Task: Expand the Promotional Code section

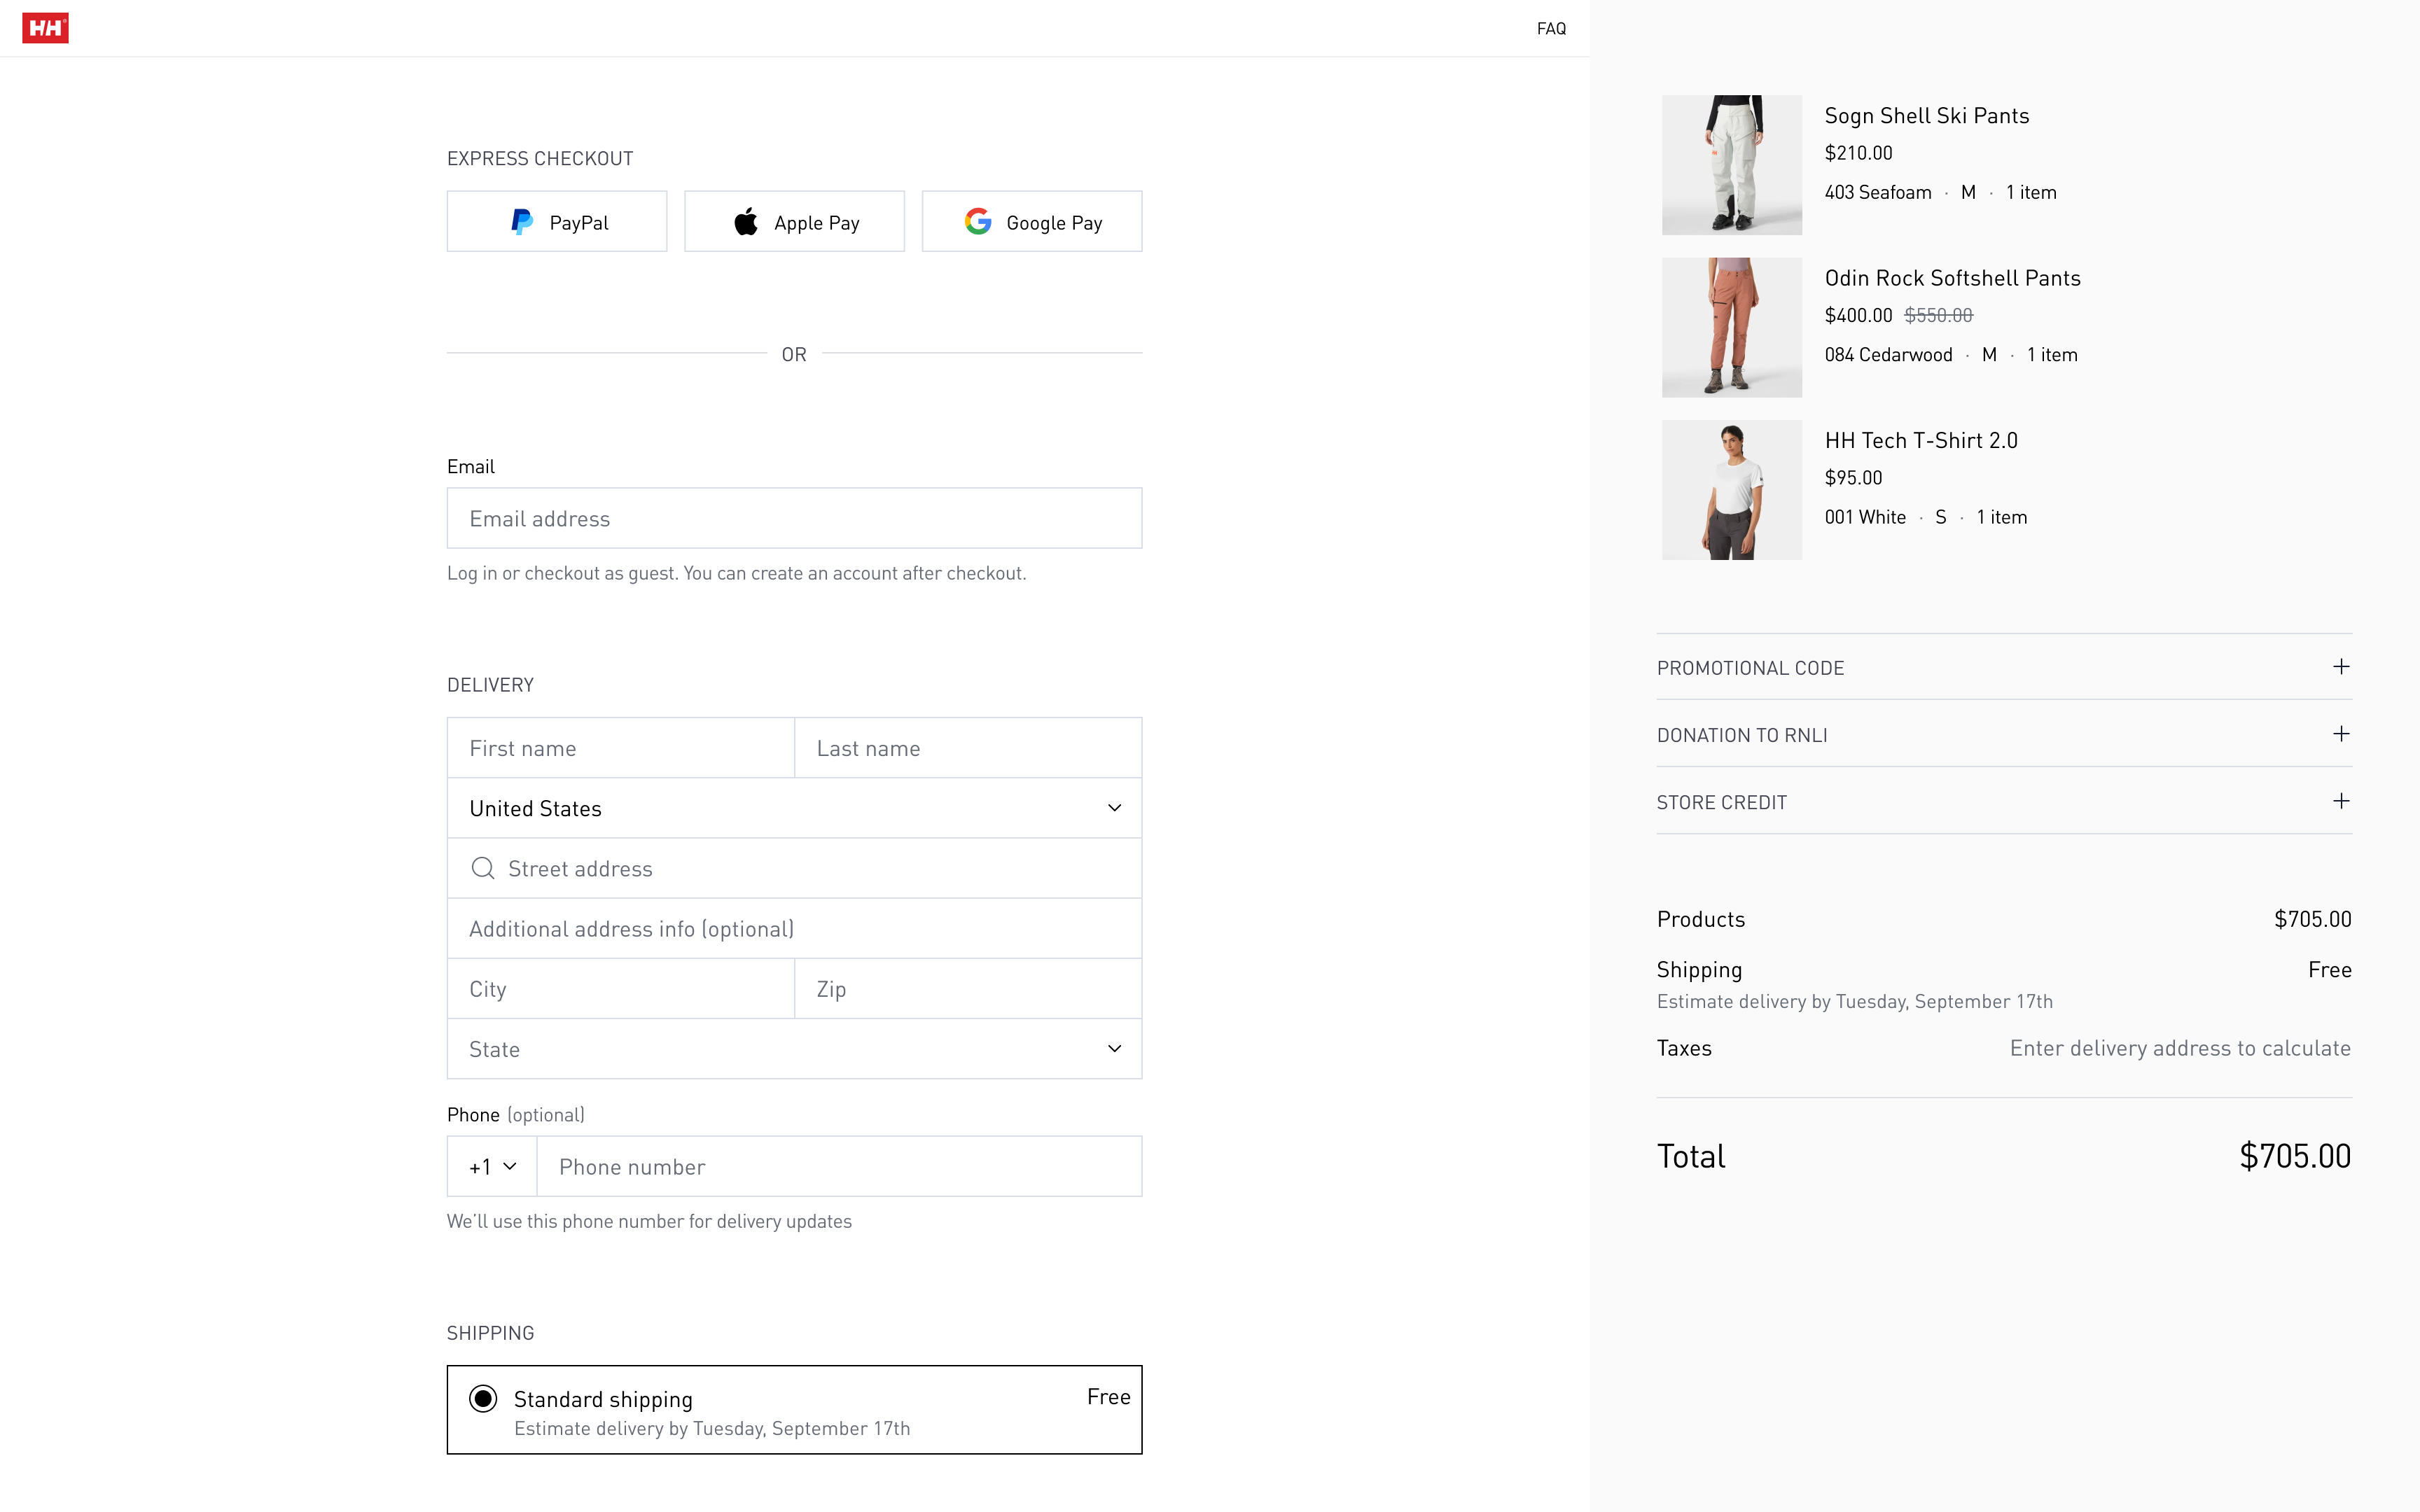Action: click(x=1750, y=668)
